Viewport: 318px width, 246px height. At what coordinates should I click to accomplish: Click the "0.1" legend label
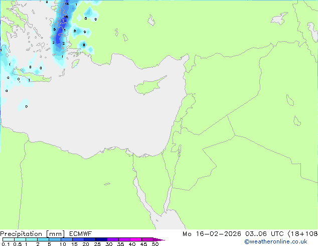point(6,244)
